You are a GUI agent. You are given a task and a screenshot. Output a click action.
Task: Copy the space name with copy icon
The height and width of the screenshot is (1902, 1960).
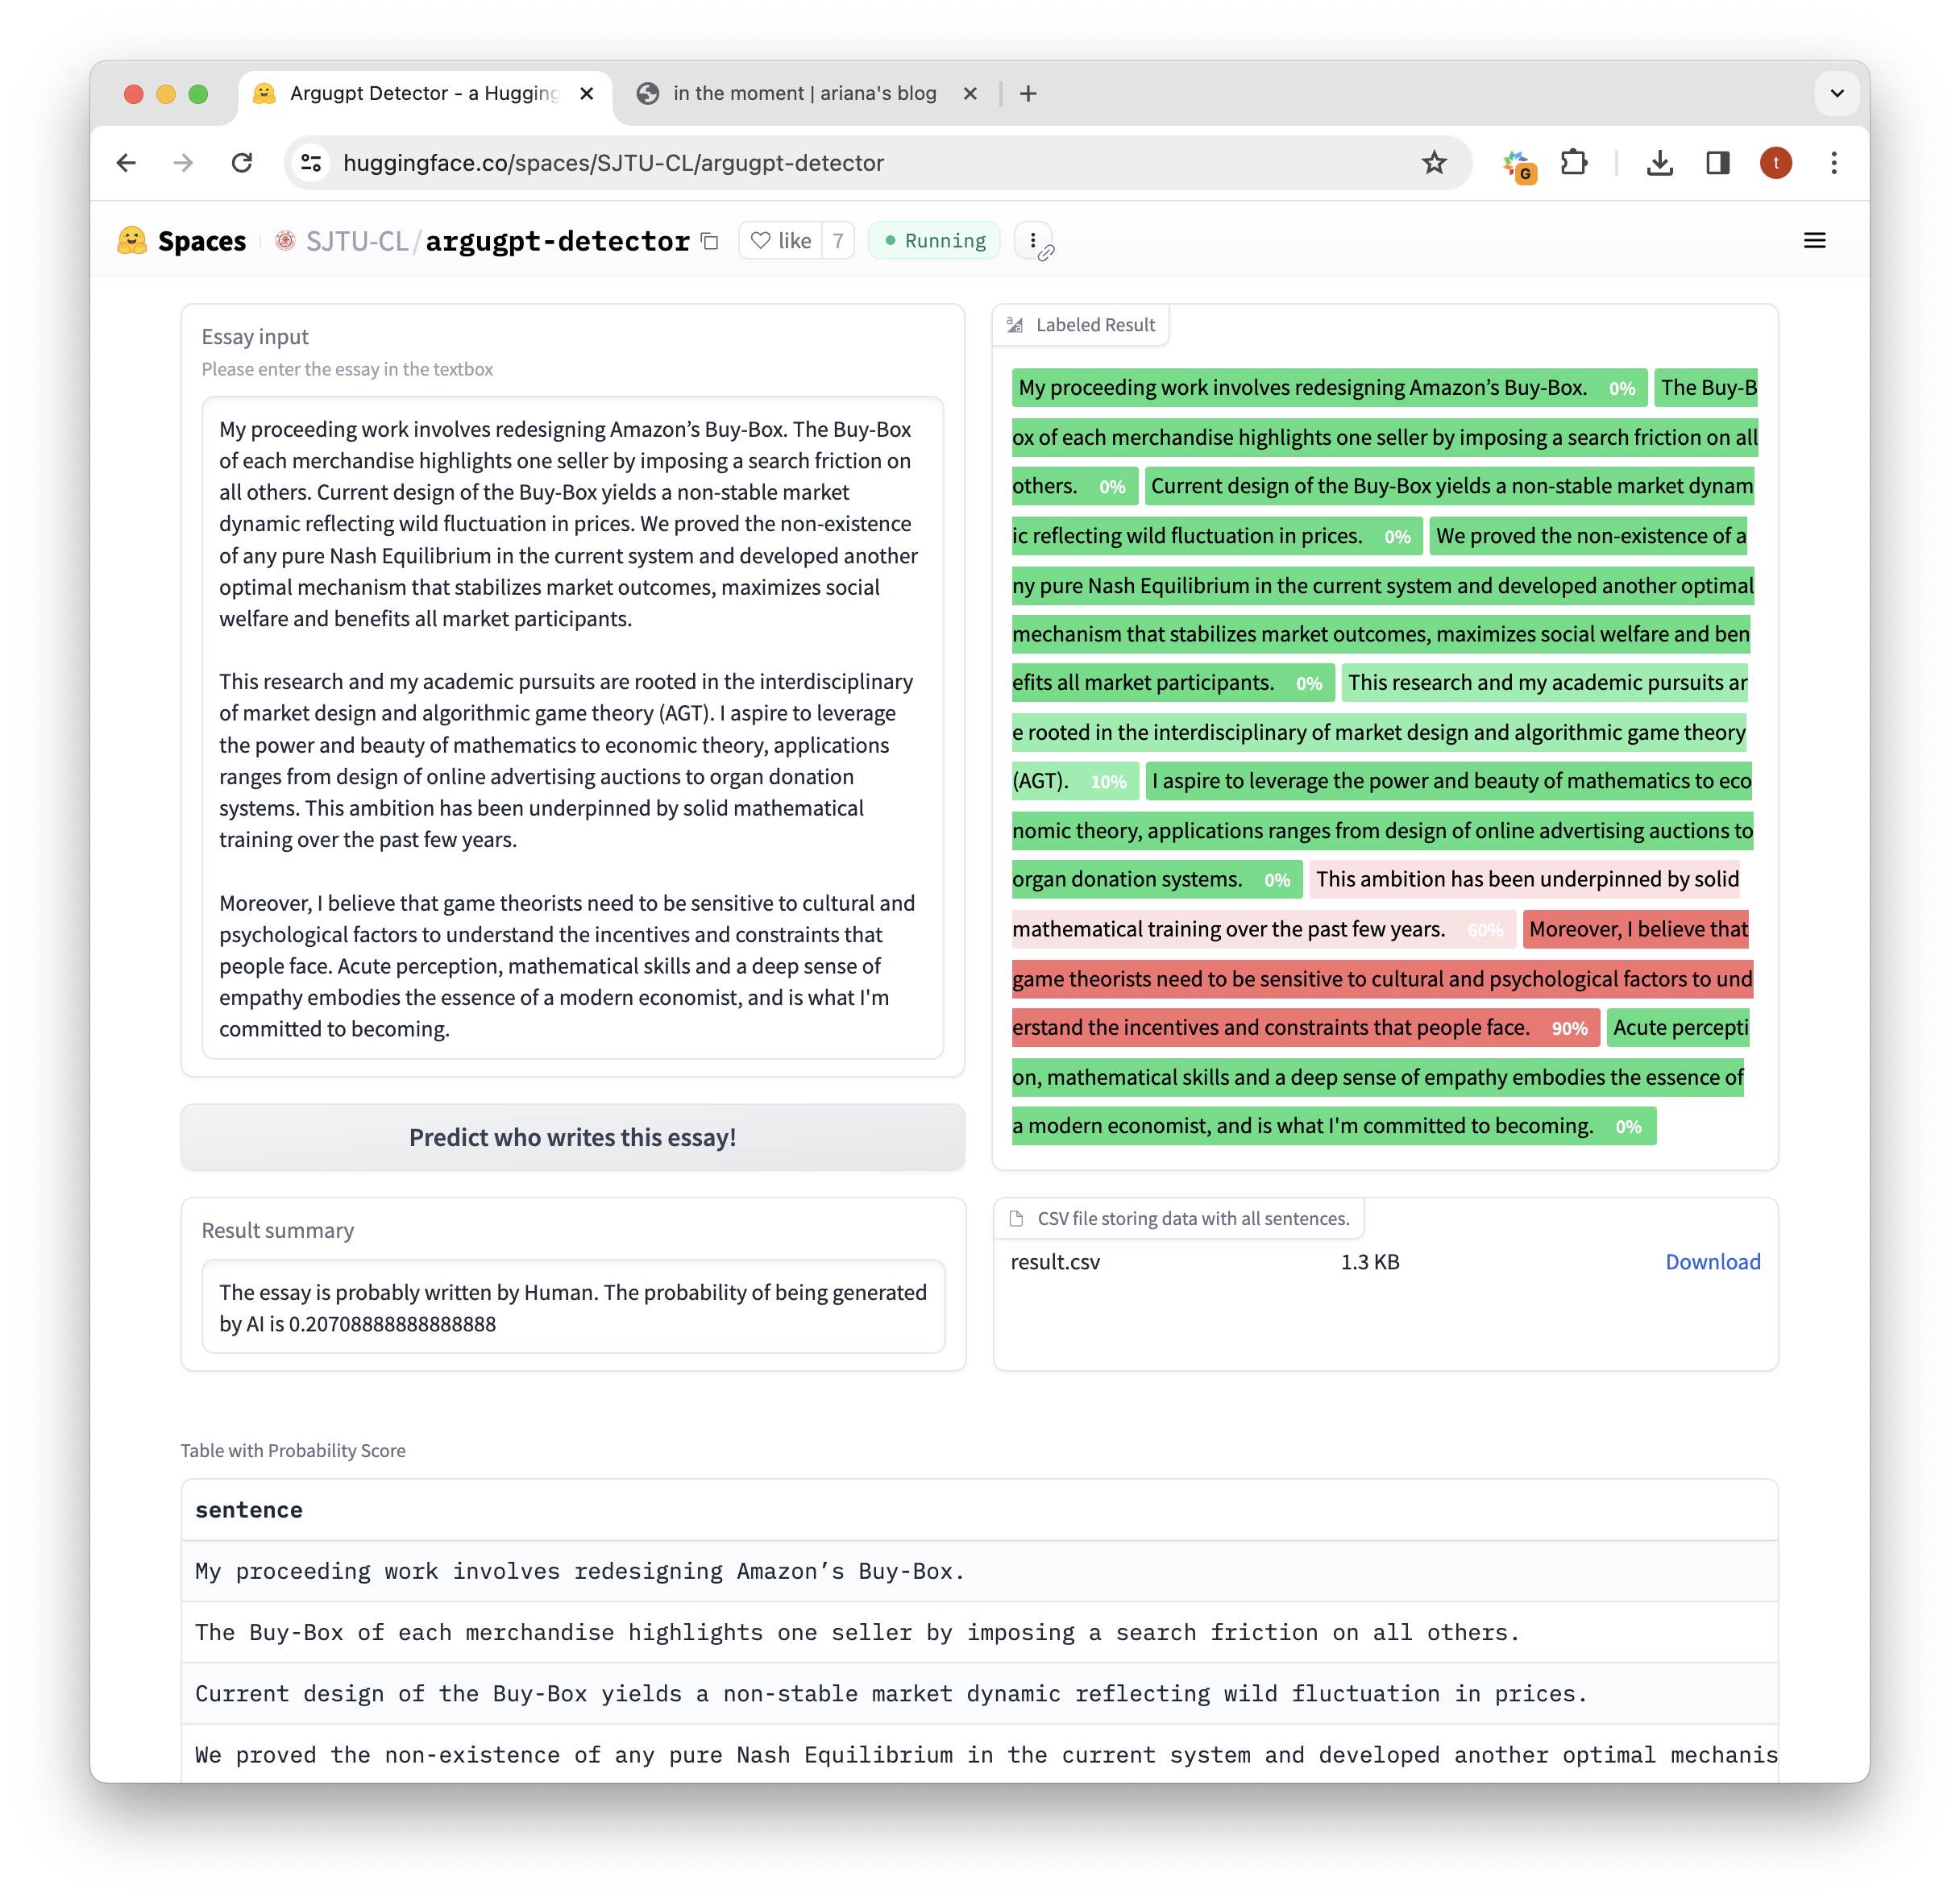710,241
